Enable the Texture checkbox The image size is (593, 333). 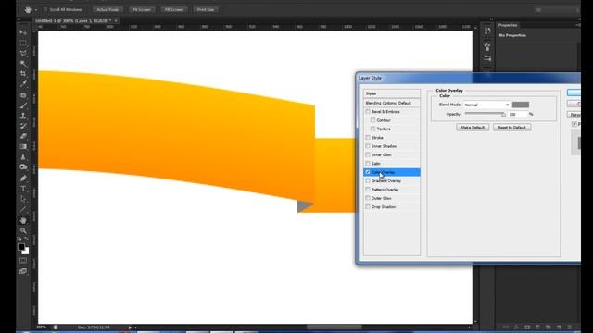[x=372, y=129]
